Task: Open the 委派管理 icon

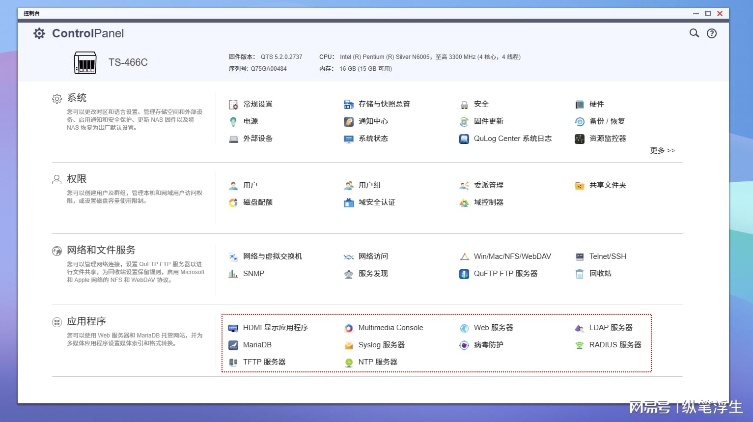Action: pos(464,185)
